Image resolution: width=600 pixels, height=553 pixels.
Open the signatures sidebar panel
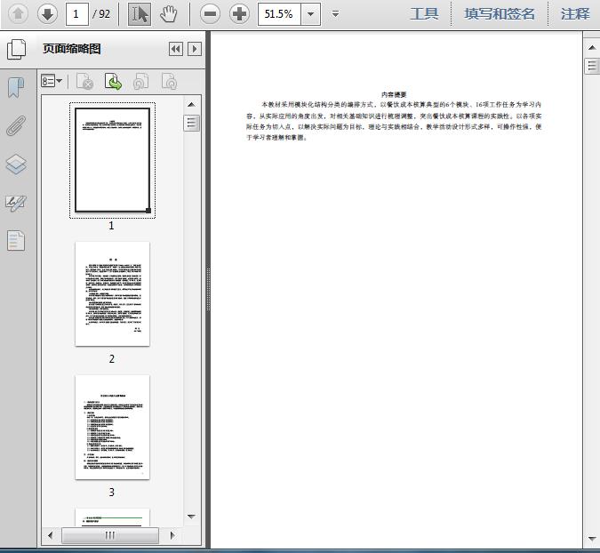(x=16, y=203)
